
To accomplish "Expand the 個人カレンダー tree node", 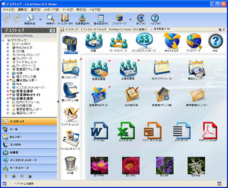I will (x=8, y=80).
